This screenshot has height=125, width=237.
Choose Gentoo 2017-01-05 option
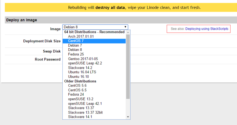tap(94, 59)
